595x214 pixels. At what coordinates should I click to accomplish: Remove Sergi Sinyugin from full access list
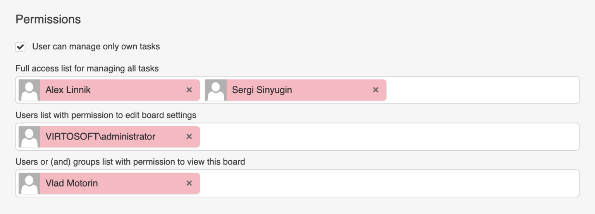[x=375, y=90]
